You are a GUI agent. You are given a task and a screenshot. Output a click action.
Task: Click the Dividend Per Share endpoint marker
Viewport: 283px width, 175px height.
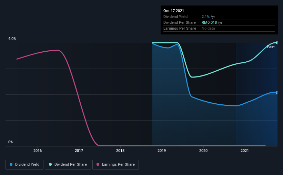pos(277,43)
